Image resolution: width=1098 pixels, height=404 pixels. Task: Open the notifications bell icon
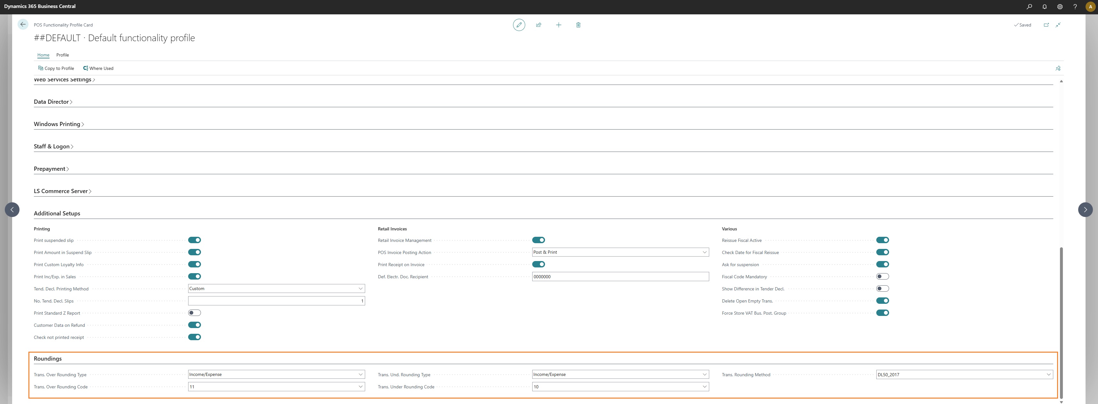(x=1045, y=6)
